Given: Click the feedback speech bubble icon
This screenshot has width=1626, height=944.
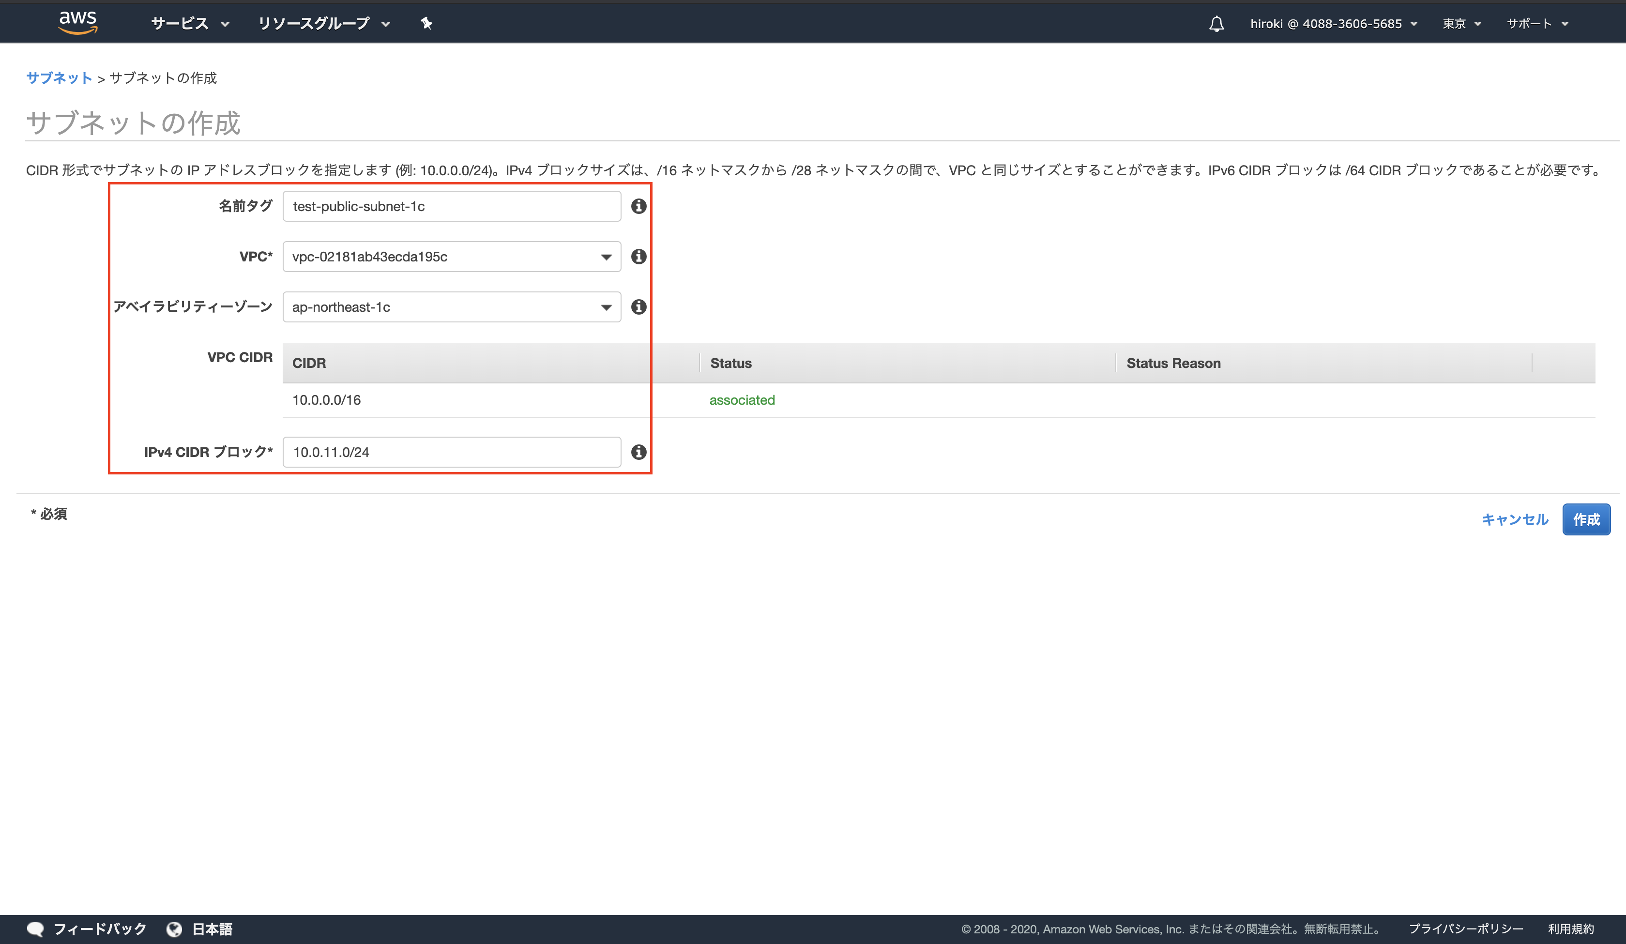Looking at the screenshot, I should click(35, 929).
